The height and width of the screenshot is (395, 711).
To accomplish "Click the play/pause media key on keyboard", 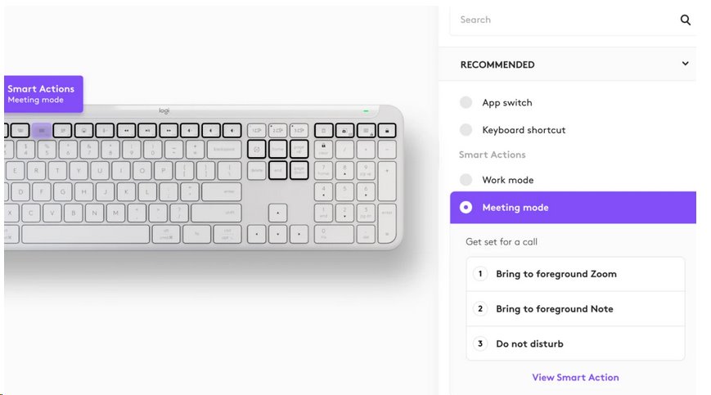I will (146, 130).
